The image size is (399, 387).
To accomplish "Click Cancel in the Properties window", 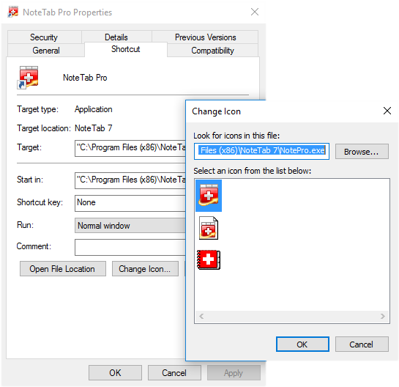I will tap(174, 373).
